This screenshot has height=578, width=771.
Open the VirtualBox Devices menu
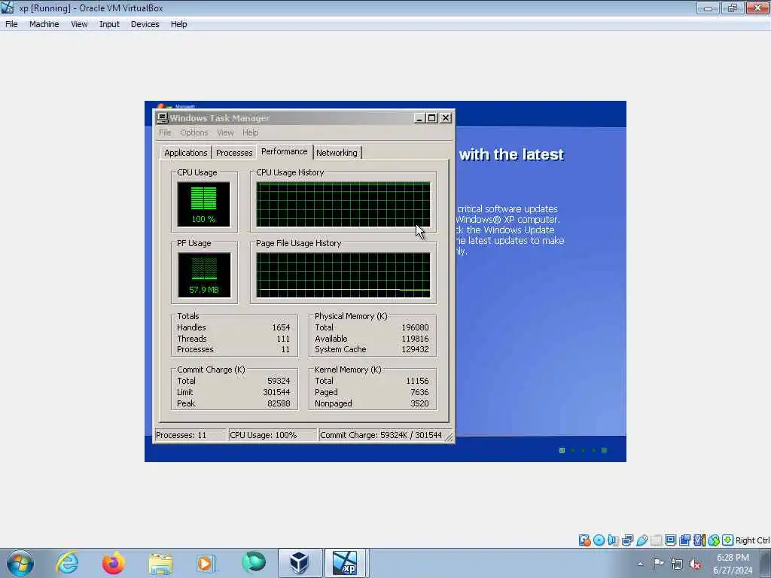(x=145, y=24)
